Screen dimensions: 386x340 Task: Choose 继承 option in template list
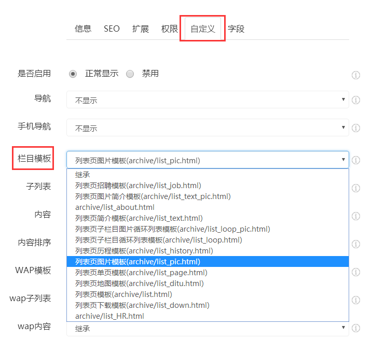pos(83,175)
